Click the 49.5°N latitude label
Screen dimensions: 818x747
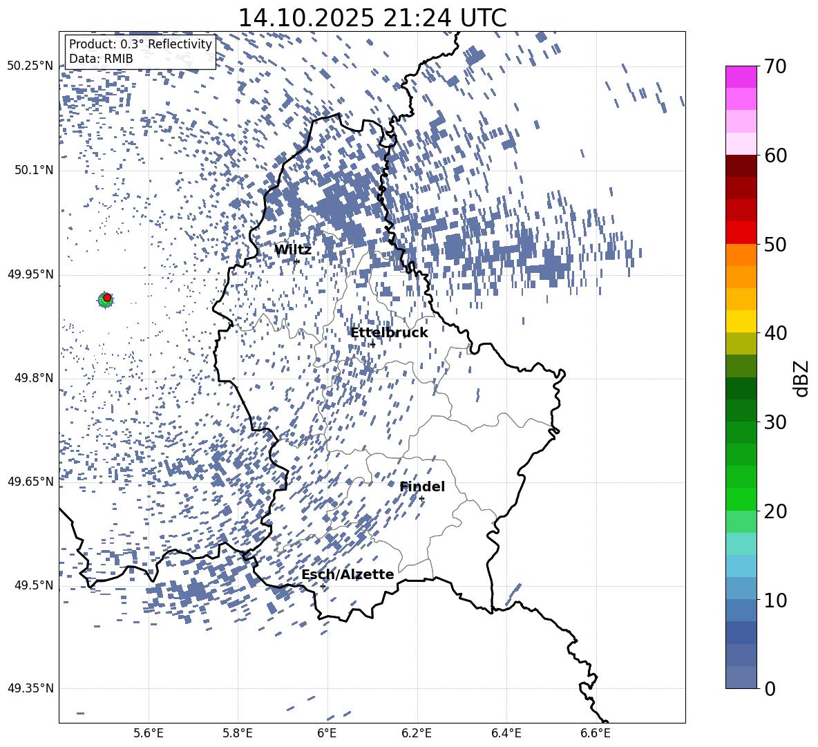(x=34, y=585)
